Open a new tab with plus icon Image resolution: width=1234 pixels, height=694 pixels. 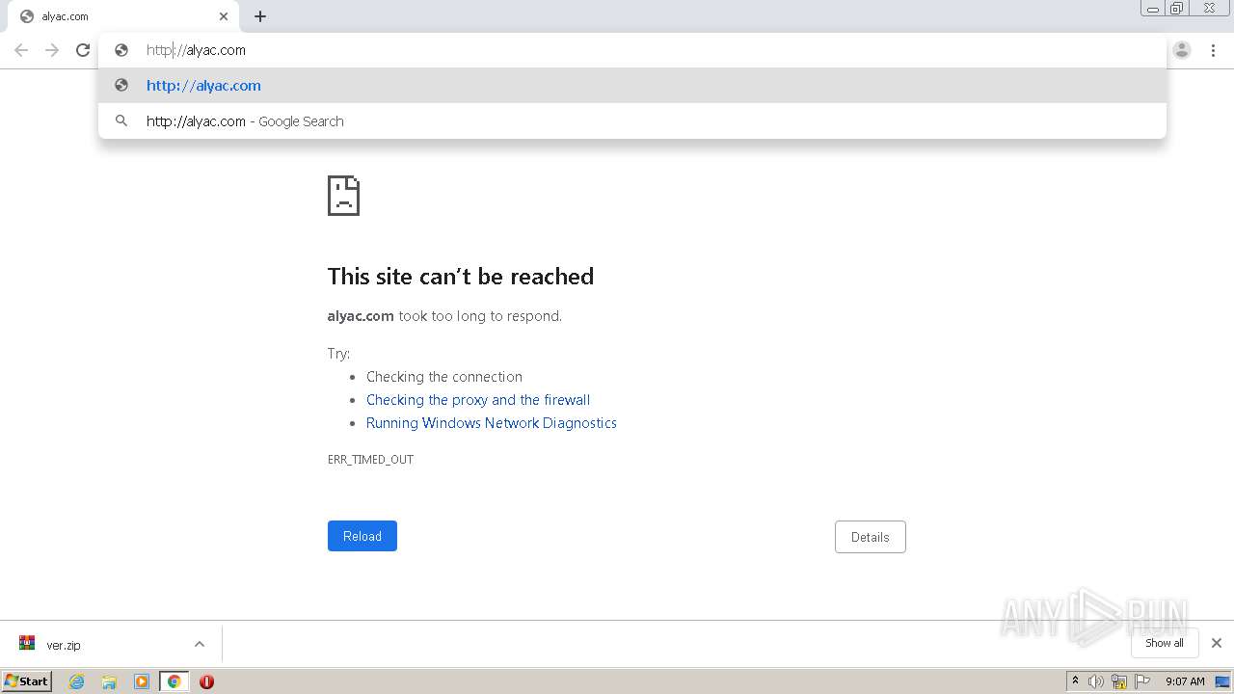[x=260, y=16]
